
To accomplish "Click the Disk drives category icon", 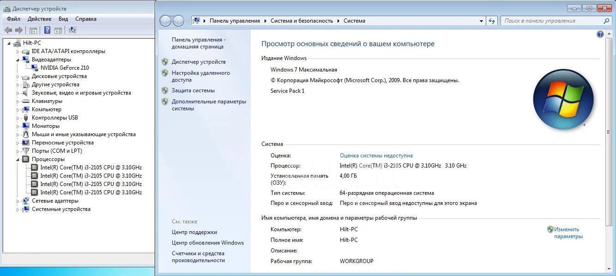I will pos(26,76).
